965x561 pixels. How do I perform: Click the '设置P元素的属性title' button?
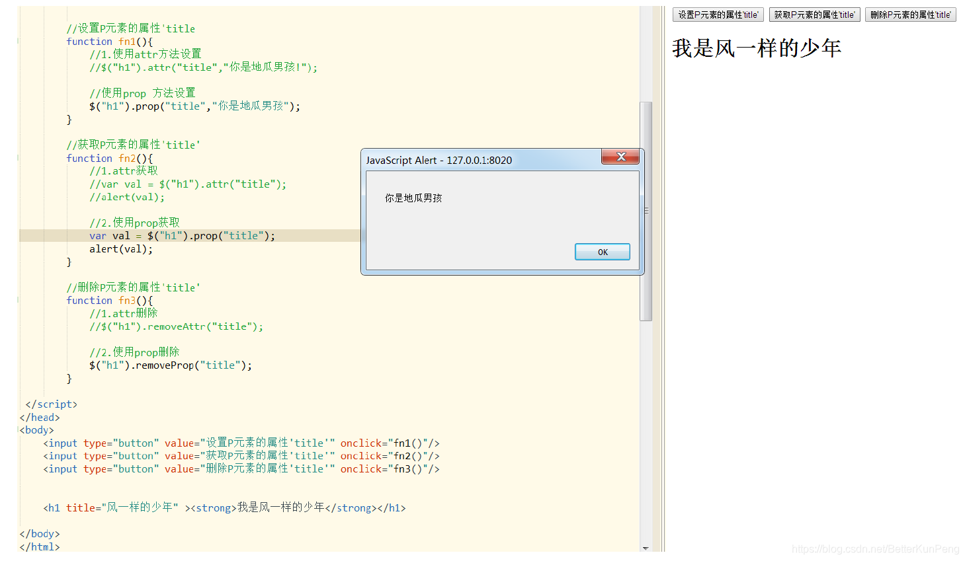tap(718, 15)
